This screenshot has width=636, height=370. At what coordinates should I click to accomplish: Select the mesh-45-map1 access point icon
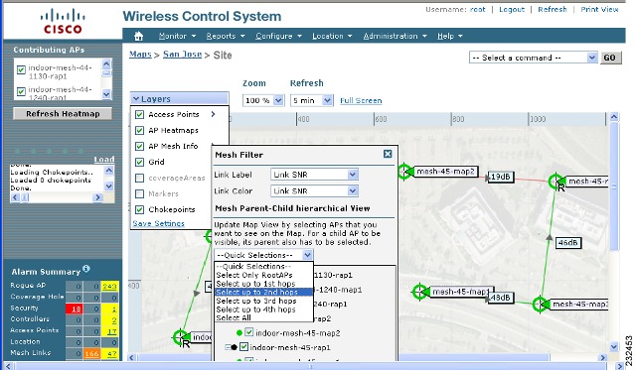click(419, 292)
